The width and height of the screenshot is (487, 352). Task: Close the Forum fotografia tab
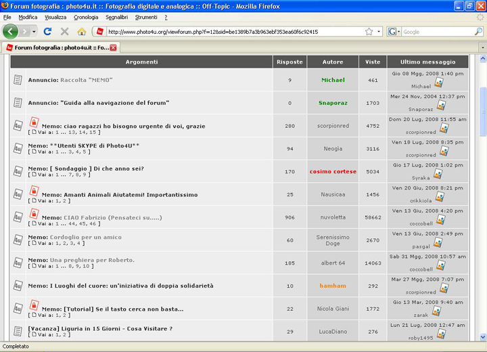[113, 47]
